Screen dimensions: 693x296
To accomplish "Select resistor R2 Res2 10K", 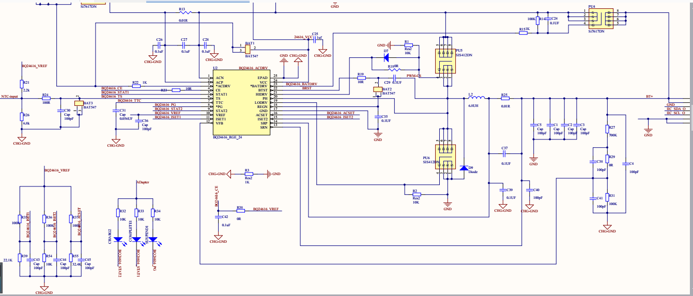I will click(x=417, y=194).
